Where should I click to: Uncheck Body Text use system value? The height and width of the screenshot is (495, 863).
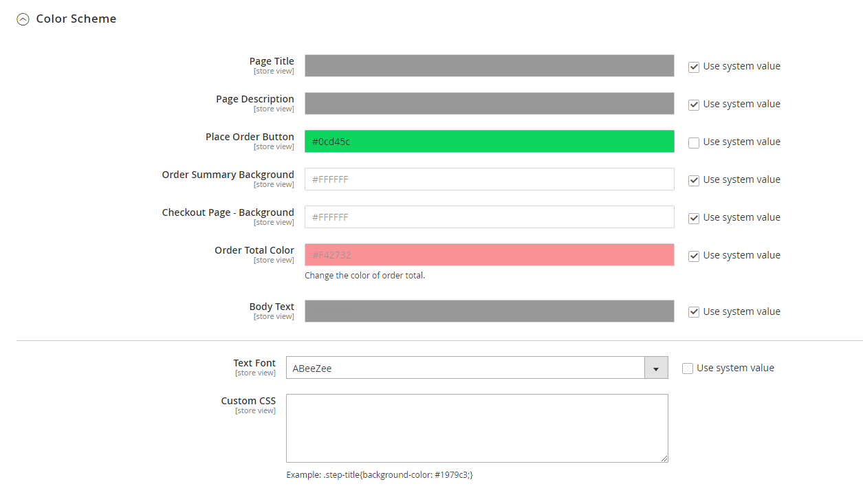click(694, 312)
